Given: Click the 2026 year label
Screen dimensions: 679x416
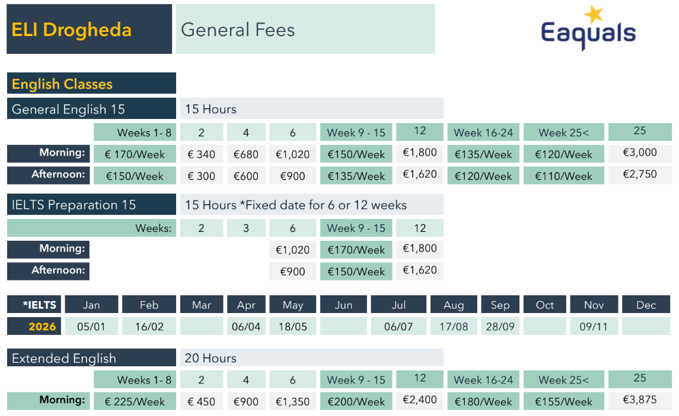Looking at the screenshot, I should pos(42,327).
